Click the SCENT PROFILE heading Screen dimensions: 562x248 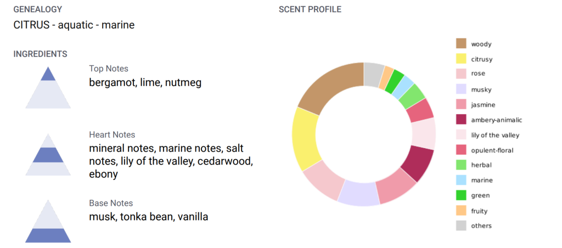point(310,10)
